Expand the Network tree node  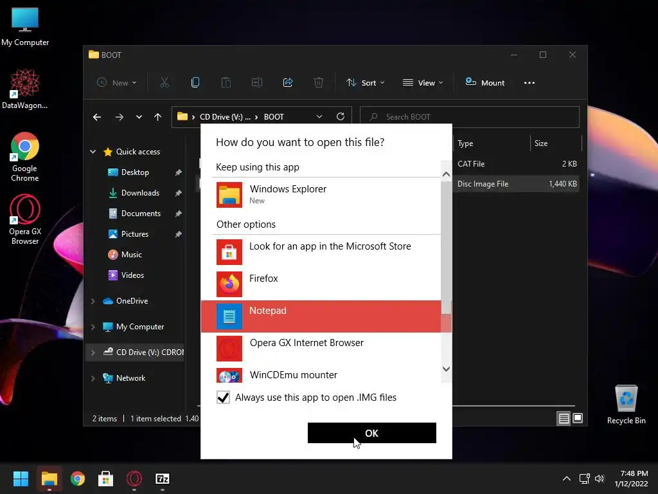[x=93, y=378]
